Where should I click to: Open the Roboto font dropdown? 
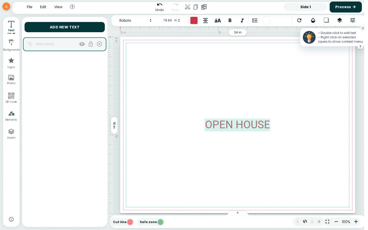[135, 21]
